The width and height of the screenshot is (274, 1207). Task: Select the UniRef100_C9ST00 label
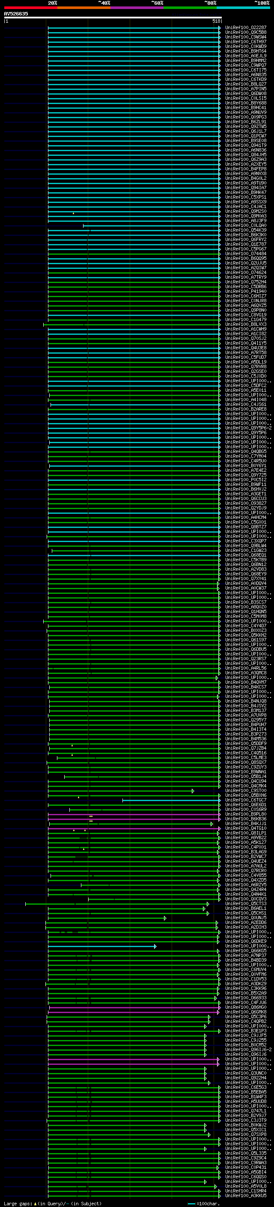click(245, 791)
